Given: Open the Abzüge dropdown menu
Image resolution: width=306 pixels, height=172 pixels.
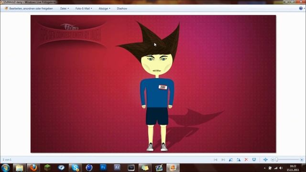Looking at the screenshot, I should [104, 9].
